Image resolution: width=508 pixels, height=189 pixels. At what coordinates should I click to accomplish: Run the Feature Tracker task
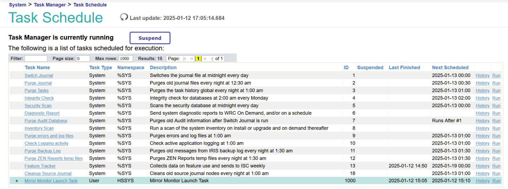click(496, 166)
